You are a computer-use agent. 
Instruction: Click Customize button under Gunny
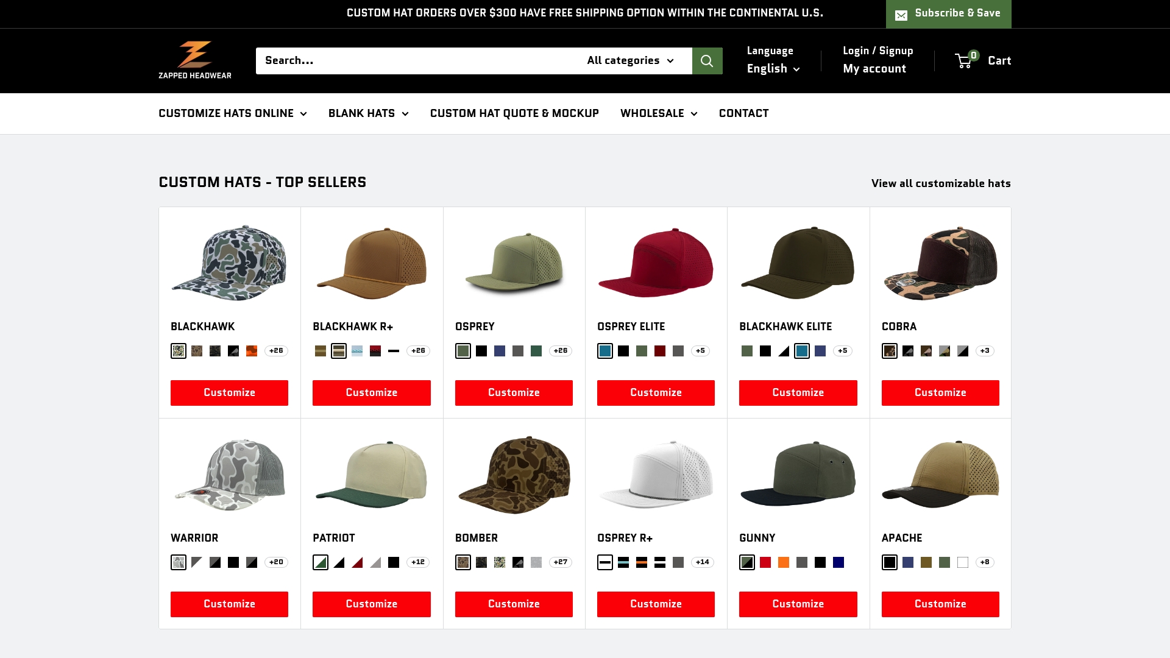click(x=798, y=604)
